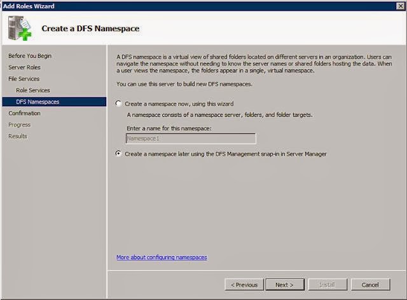
Task: Click the Progress step in sidebar
Action: click(x=20, y=125)
